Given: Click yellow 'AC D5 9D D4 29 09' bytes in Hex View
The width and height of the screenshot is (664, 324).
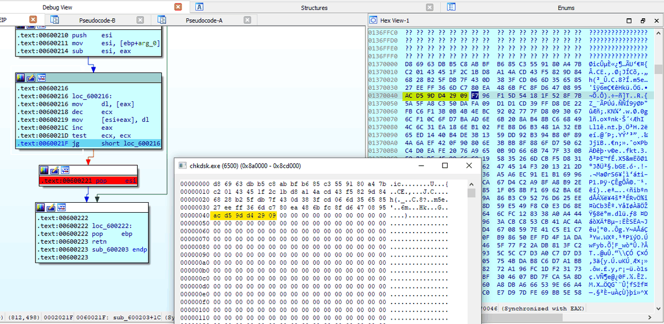Looking at the screenshot, I should (436, 96).
